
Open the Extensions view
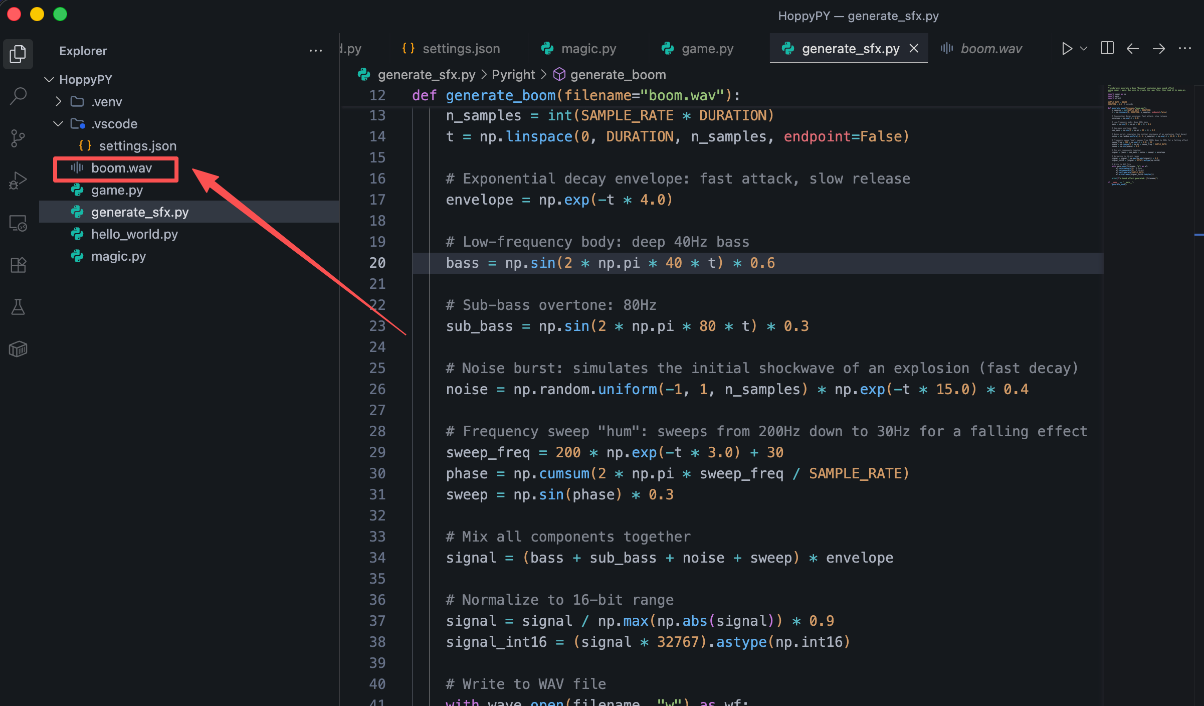point(18,265)
